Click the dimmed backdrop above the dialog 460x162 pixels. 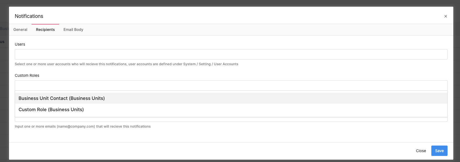tap(230, 3)
